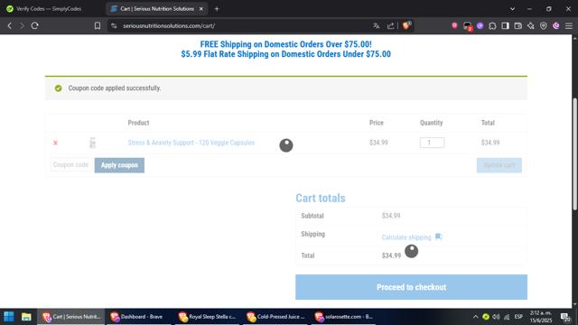Open Brave wallet icon

pos(517,26)
